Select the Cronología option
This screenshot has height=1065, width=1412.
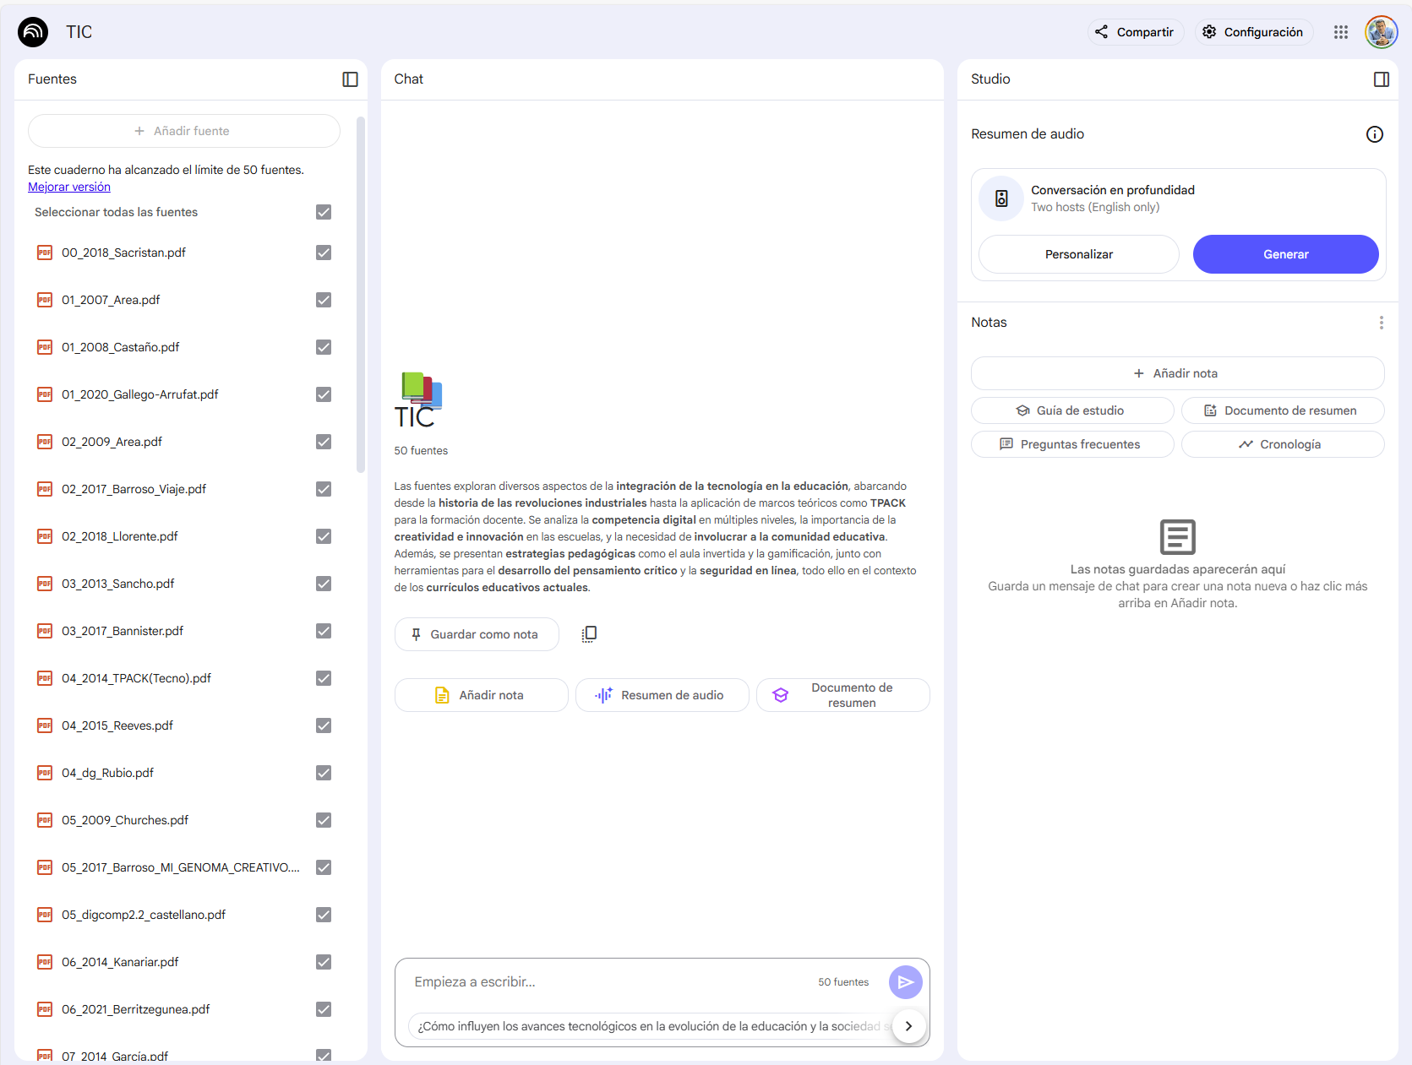click(1282, 444)
